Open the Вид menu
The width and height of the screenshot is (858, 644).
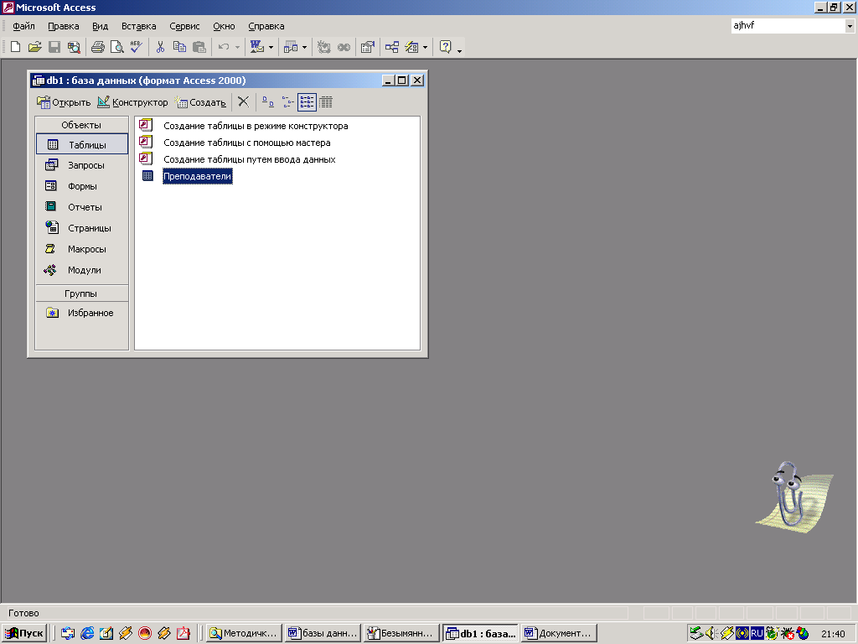click(101, 26)
